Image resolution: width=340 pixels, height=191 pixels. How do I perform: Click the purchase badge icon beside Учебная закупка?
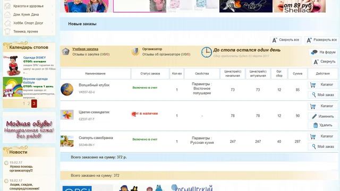pyautogui.click(x=65, y=51)
